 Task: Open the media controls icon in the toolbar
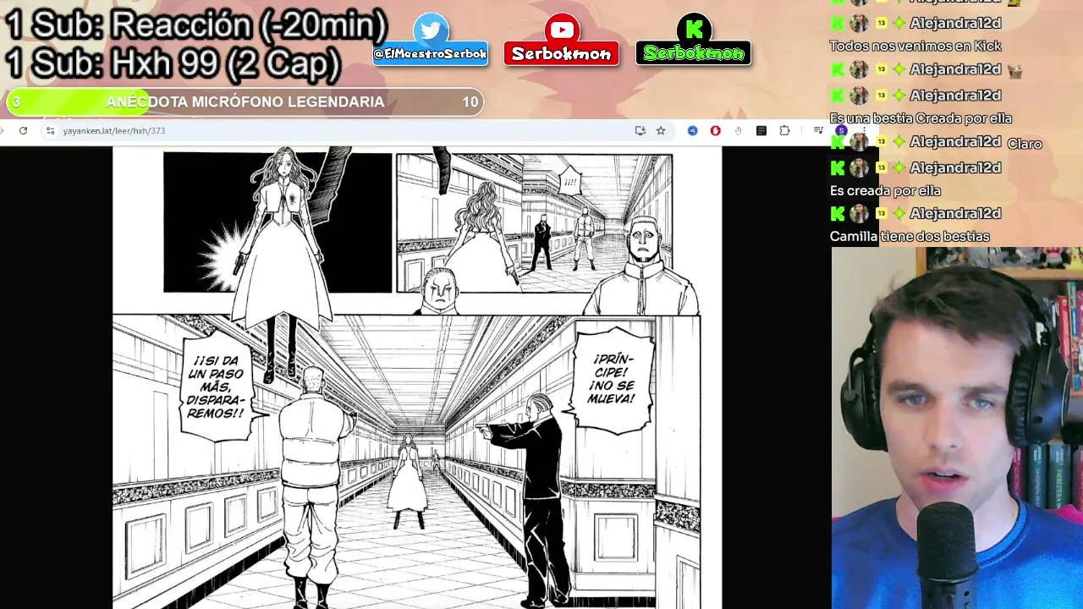click(x=818, y=130)
